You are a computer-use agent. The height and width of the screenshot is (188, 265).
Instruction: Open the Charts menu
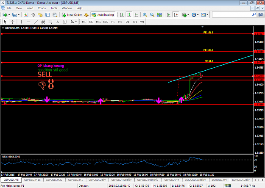pos(42,8)
